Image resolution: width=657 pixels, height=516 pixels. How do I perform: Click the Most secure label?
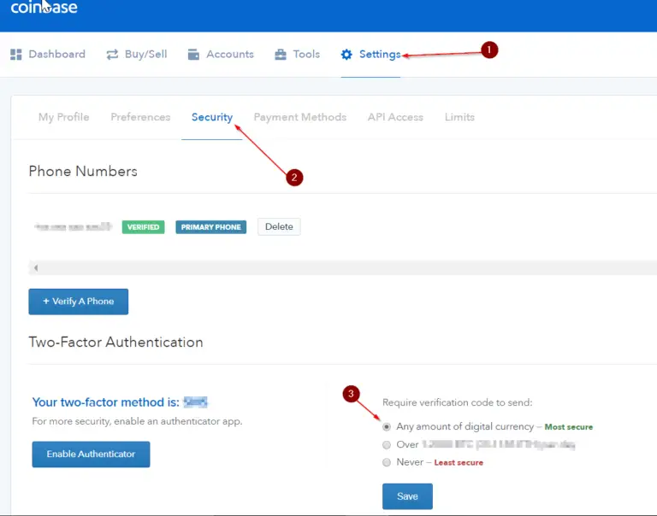point(569,427)
